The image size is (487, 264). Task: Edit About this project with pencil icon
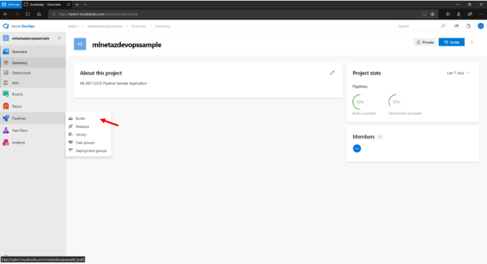[x=332, y=73]
